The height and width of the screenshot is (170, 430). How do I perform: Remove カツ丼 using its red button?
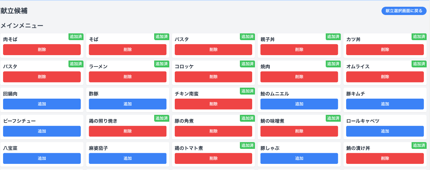click(x=385, y=50)
